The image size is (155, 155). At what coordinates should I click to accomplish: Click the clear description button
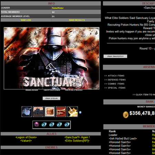coord(115,56)
